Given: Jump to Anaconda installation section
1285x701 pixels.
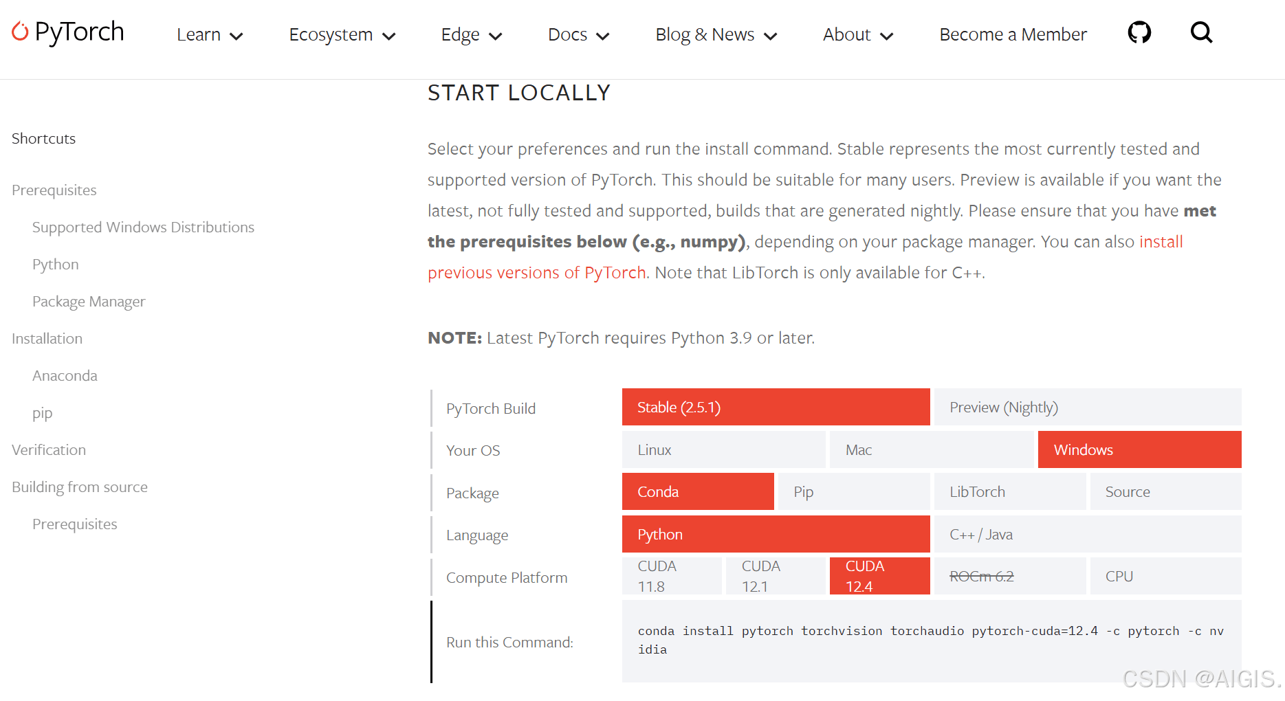Looking at the screenshot, I should 65,376.
